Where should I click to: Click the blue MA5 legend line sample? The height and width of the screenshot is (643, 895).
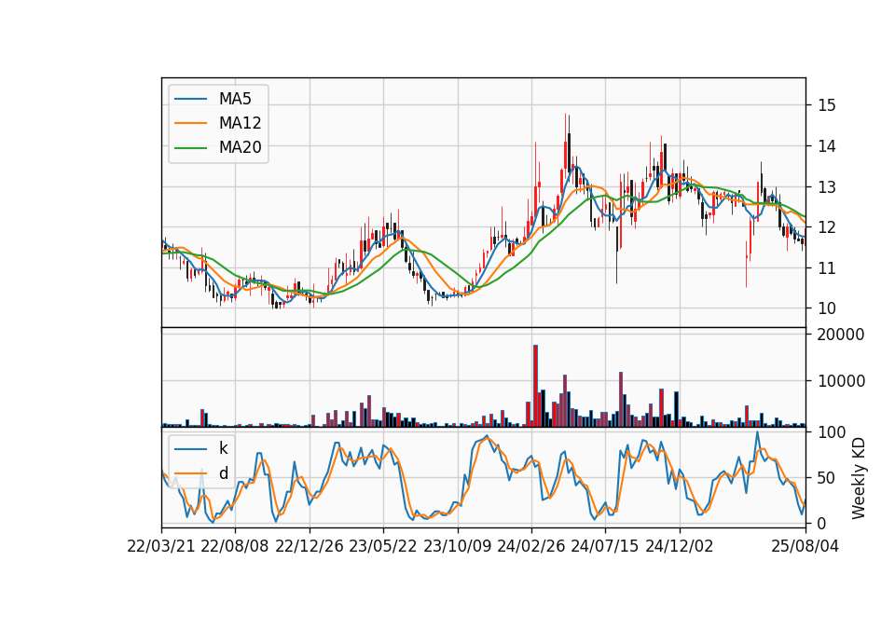click(190, 100)
